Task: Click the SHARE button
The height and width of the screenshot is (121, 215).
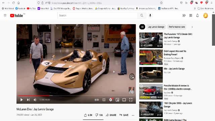Action: 111,115
